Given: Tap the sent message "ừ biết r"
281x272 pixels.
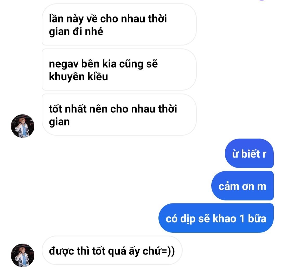Looking at the screenshot, I should pyautogui.click(x=249, y=153).
